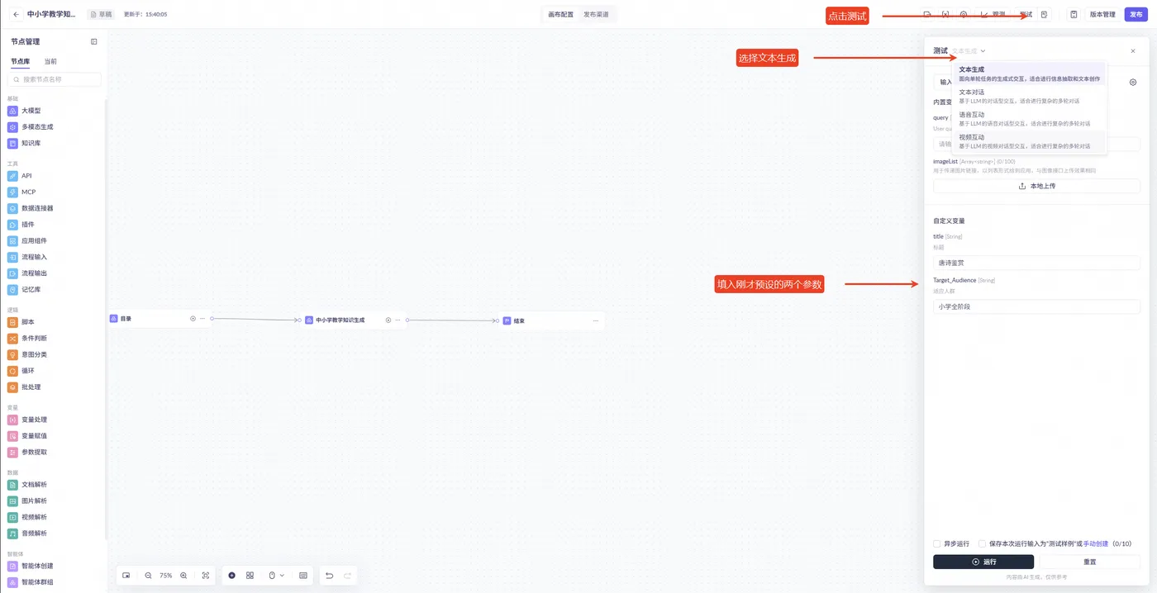The width and height of the screenshot is (1157, 593).
Task: Open keyboard shortcuts panel
Action: [x=303, y=575]
